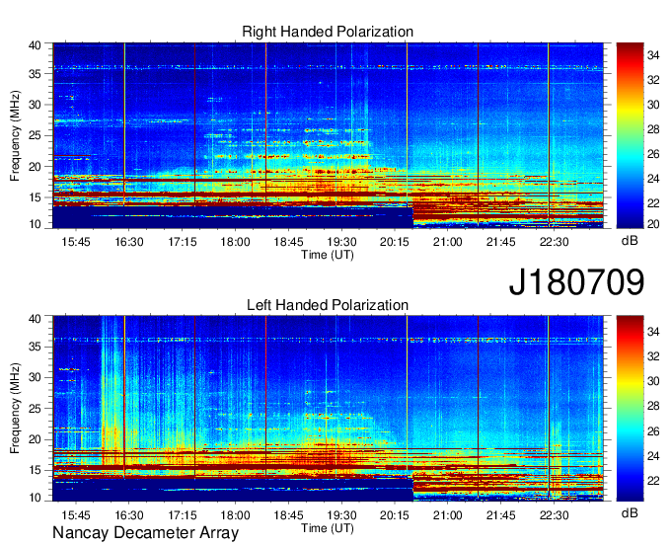Click "Frequency (MHz)" axis label of Right Handed plot
The width and height of the screenshot is (671, 545).
[x=16, y=135]
